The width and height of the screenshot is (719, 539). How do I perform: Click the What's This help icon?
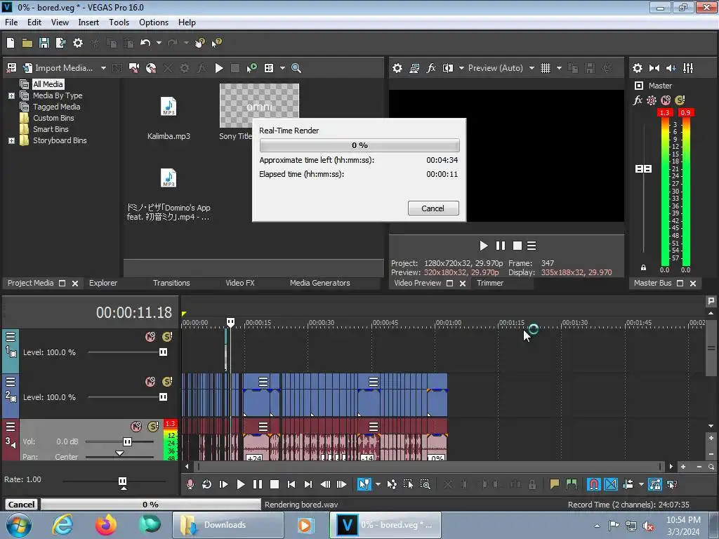pyautogui.click(x=216, y=43)
